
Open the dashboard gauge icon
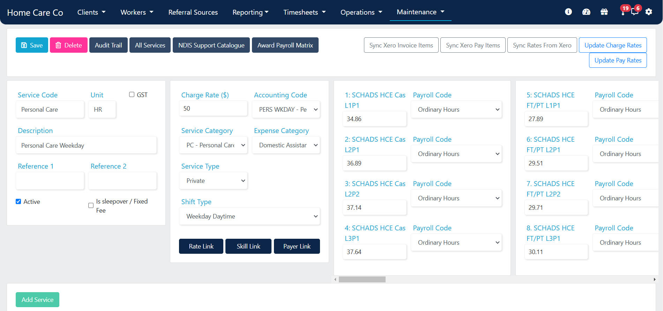tap(586, 12)
